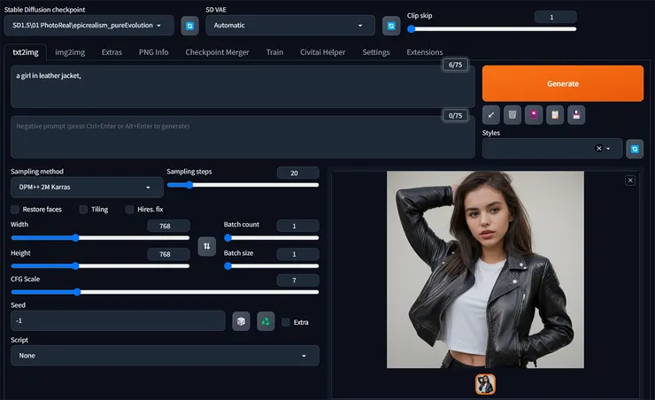Reuse last seed with recycle icon
655x400 pixels.
coord(266,321)
